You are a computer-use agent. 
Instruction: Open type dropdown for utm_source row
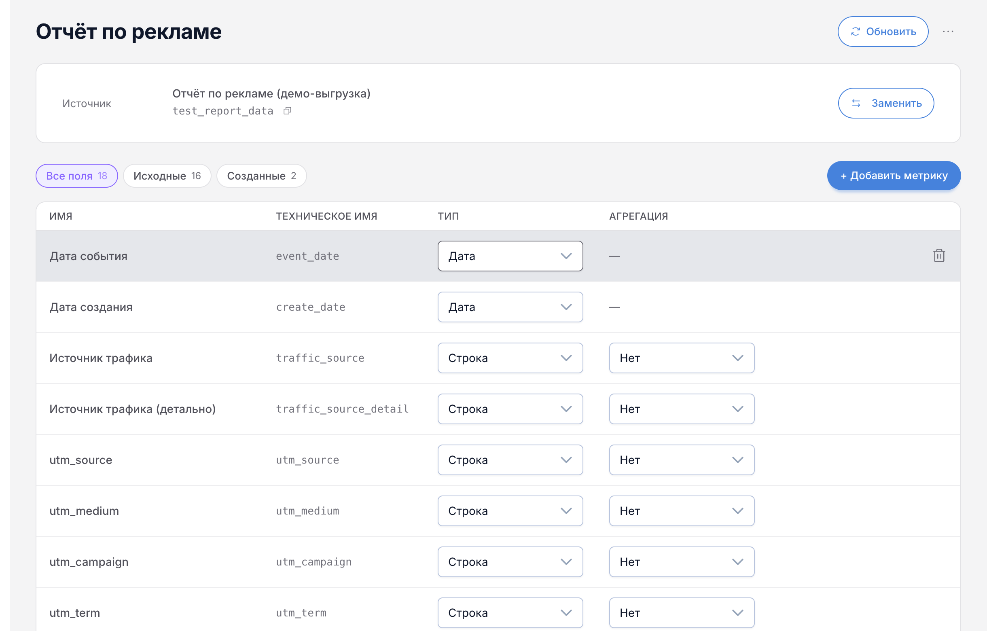(510, 460)
